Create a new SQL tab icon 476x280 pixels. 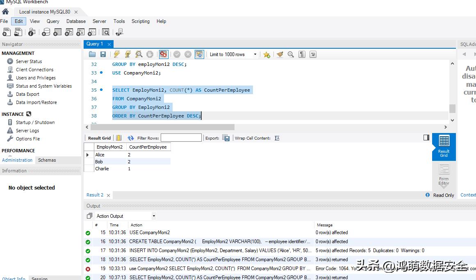tap(7, 32)
